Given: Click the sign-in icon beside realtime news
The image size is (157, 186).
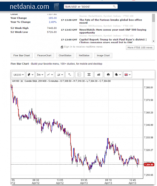Looking at the screenshot, I should point(62,47).
